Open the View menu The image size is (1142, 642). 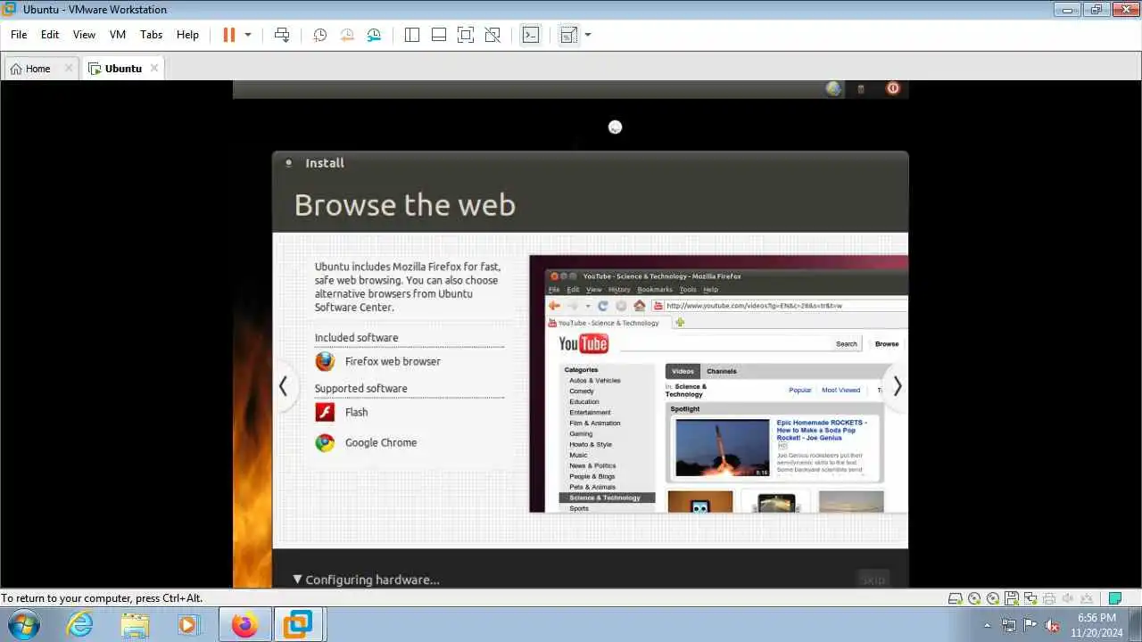pyautogui.click(x=84, y=35)
